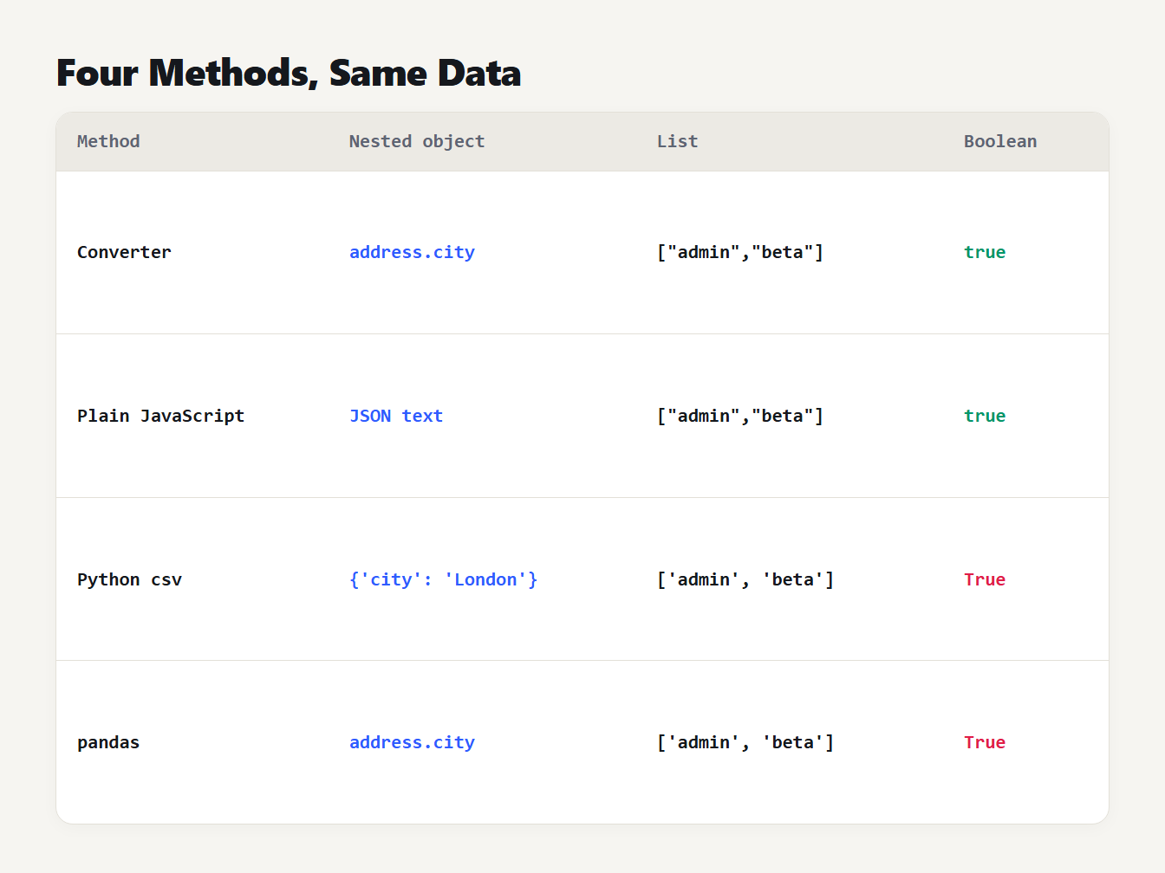Click the heading 'Four Methods, Same Data'
The width and height of the screenshot is (1165, 873).
tap(289, 73)
